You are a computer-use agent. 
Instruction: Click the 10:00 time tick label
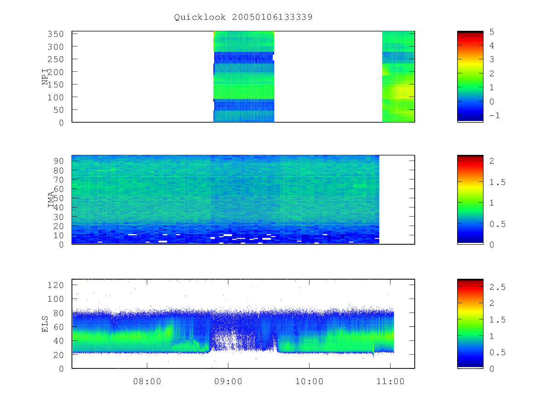point(309,381)
